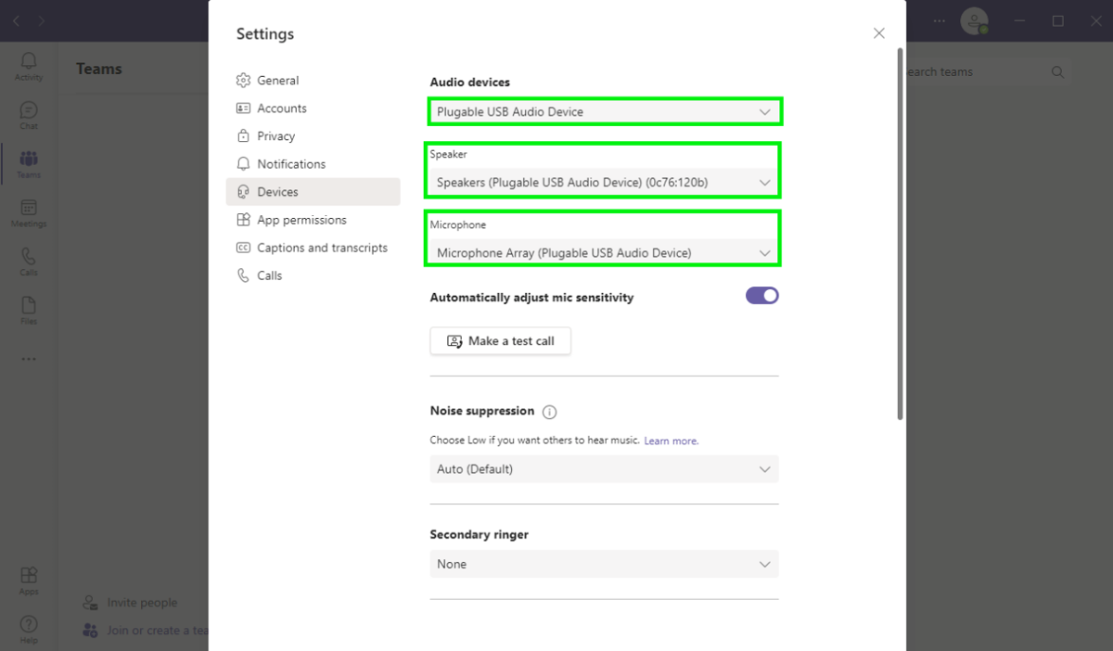Toggle off automatically adjust mic sensitivity
Viewport: 1113px width, 651px height.
[761, 295]
